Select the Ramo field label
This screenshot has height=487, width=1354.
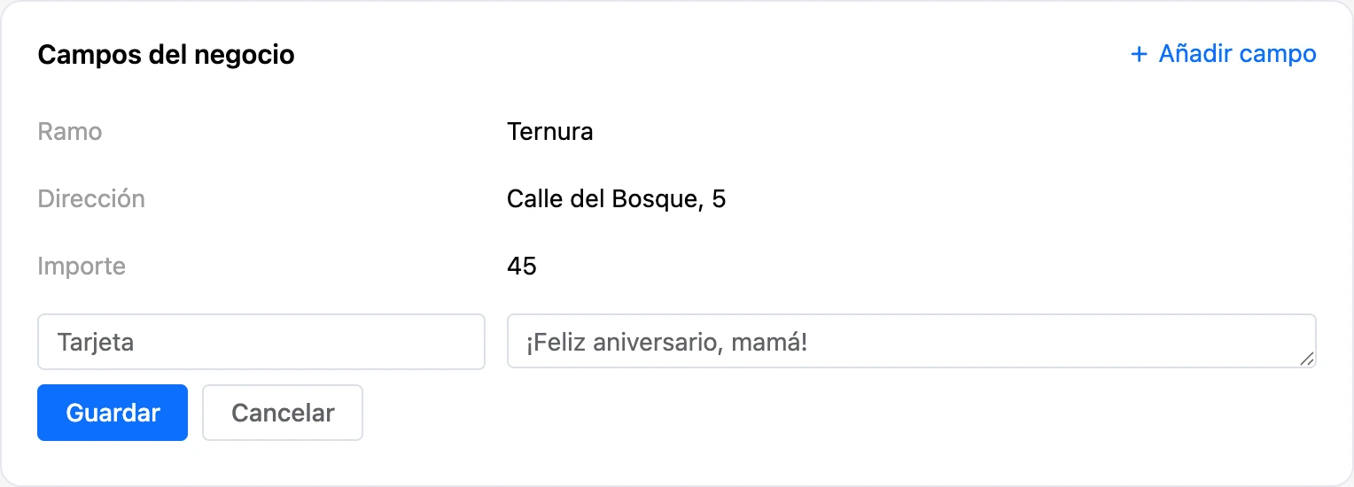coord(70,132)
